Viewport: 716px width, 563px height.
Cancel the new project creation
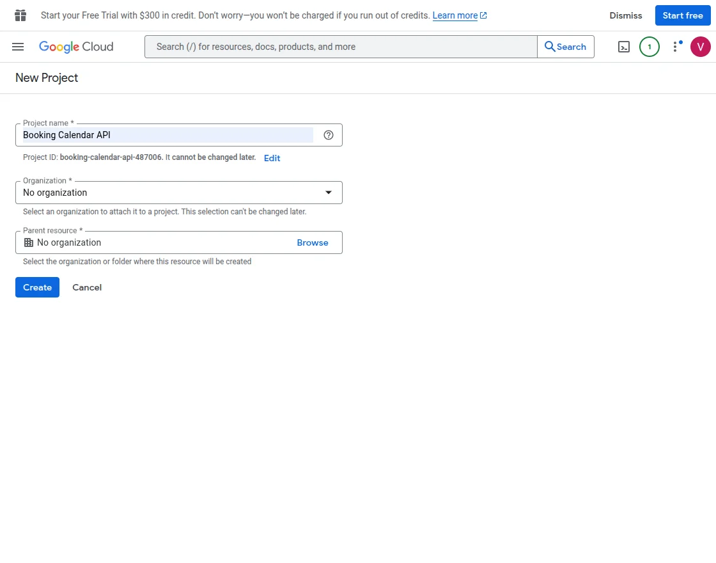87,287
